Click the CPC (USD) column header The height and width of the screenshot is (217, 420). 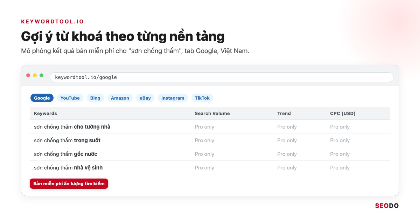coord(343,113)
